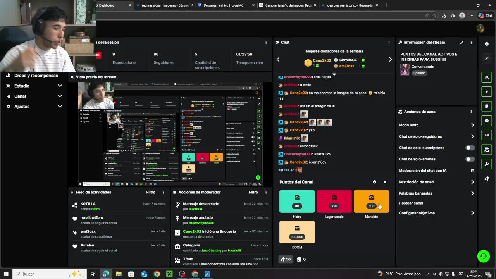Image resolution: width=496 pixels, height=279 pixels.
Task: Switch to 'Descargar archivo | iLoveIMG' tab
Action: (225, 5)
